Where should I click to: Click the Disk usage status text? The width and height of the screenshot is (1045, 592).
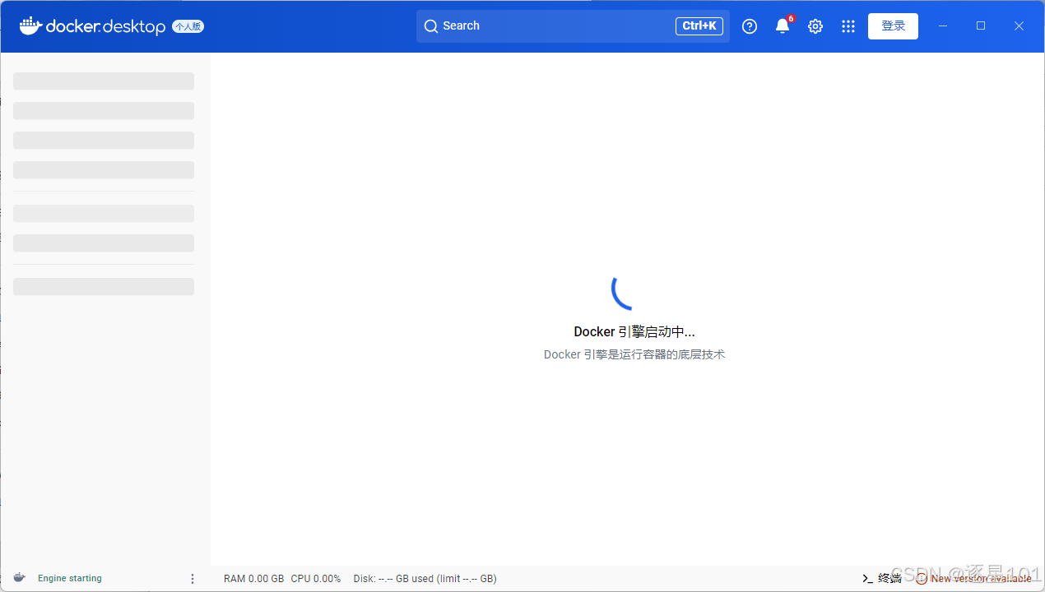tap(425, 579)
